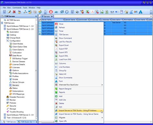
Task: Click the Close icon in context menu
Action: (56, 24)
